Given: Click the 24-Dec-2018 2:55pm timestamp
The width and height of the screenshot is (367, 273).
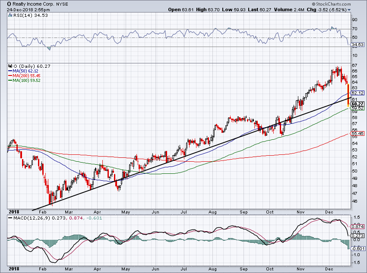Looking at the screenshot, I should point(28,10).
